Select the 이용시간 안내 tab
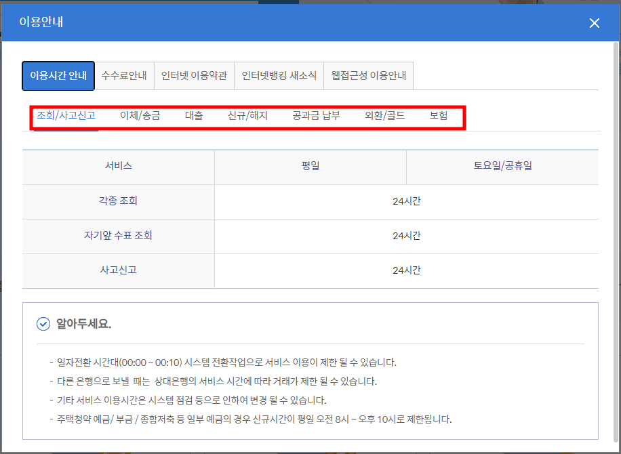This screenshot has width=621, height=454. pyautogui.click(x=58, y=75)
